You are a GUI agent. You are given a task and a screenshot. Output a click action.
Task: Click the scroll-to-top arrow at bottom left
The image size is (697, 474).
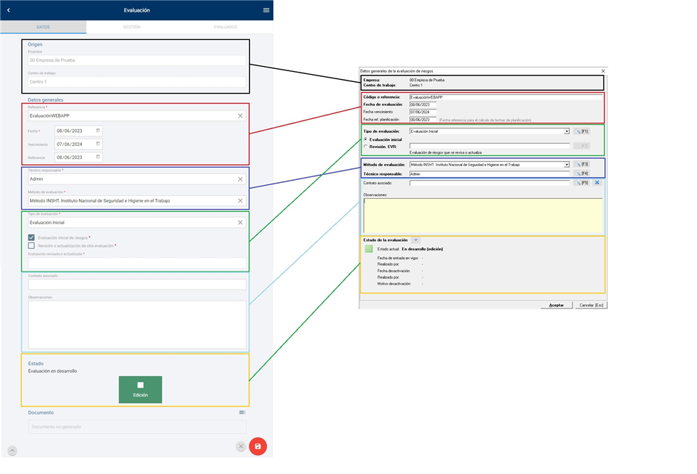tap(12, 451)
